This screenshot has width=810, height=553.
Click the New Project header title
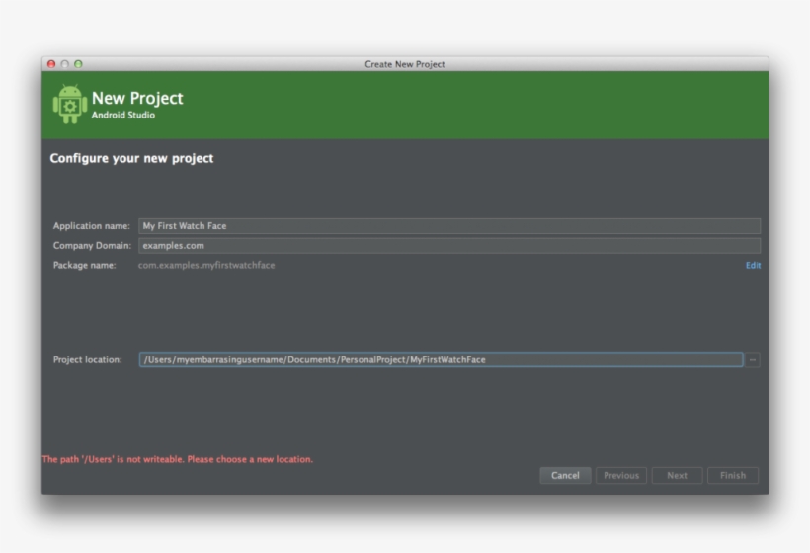[137, 98]
